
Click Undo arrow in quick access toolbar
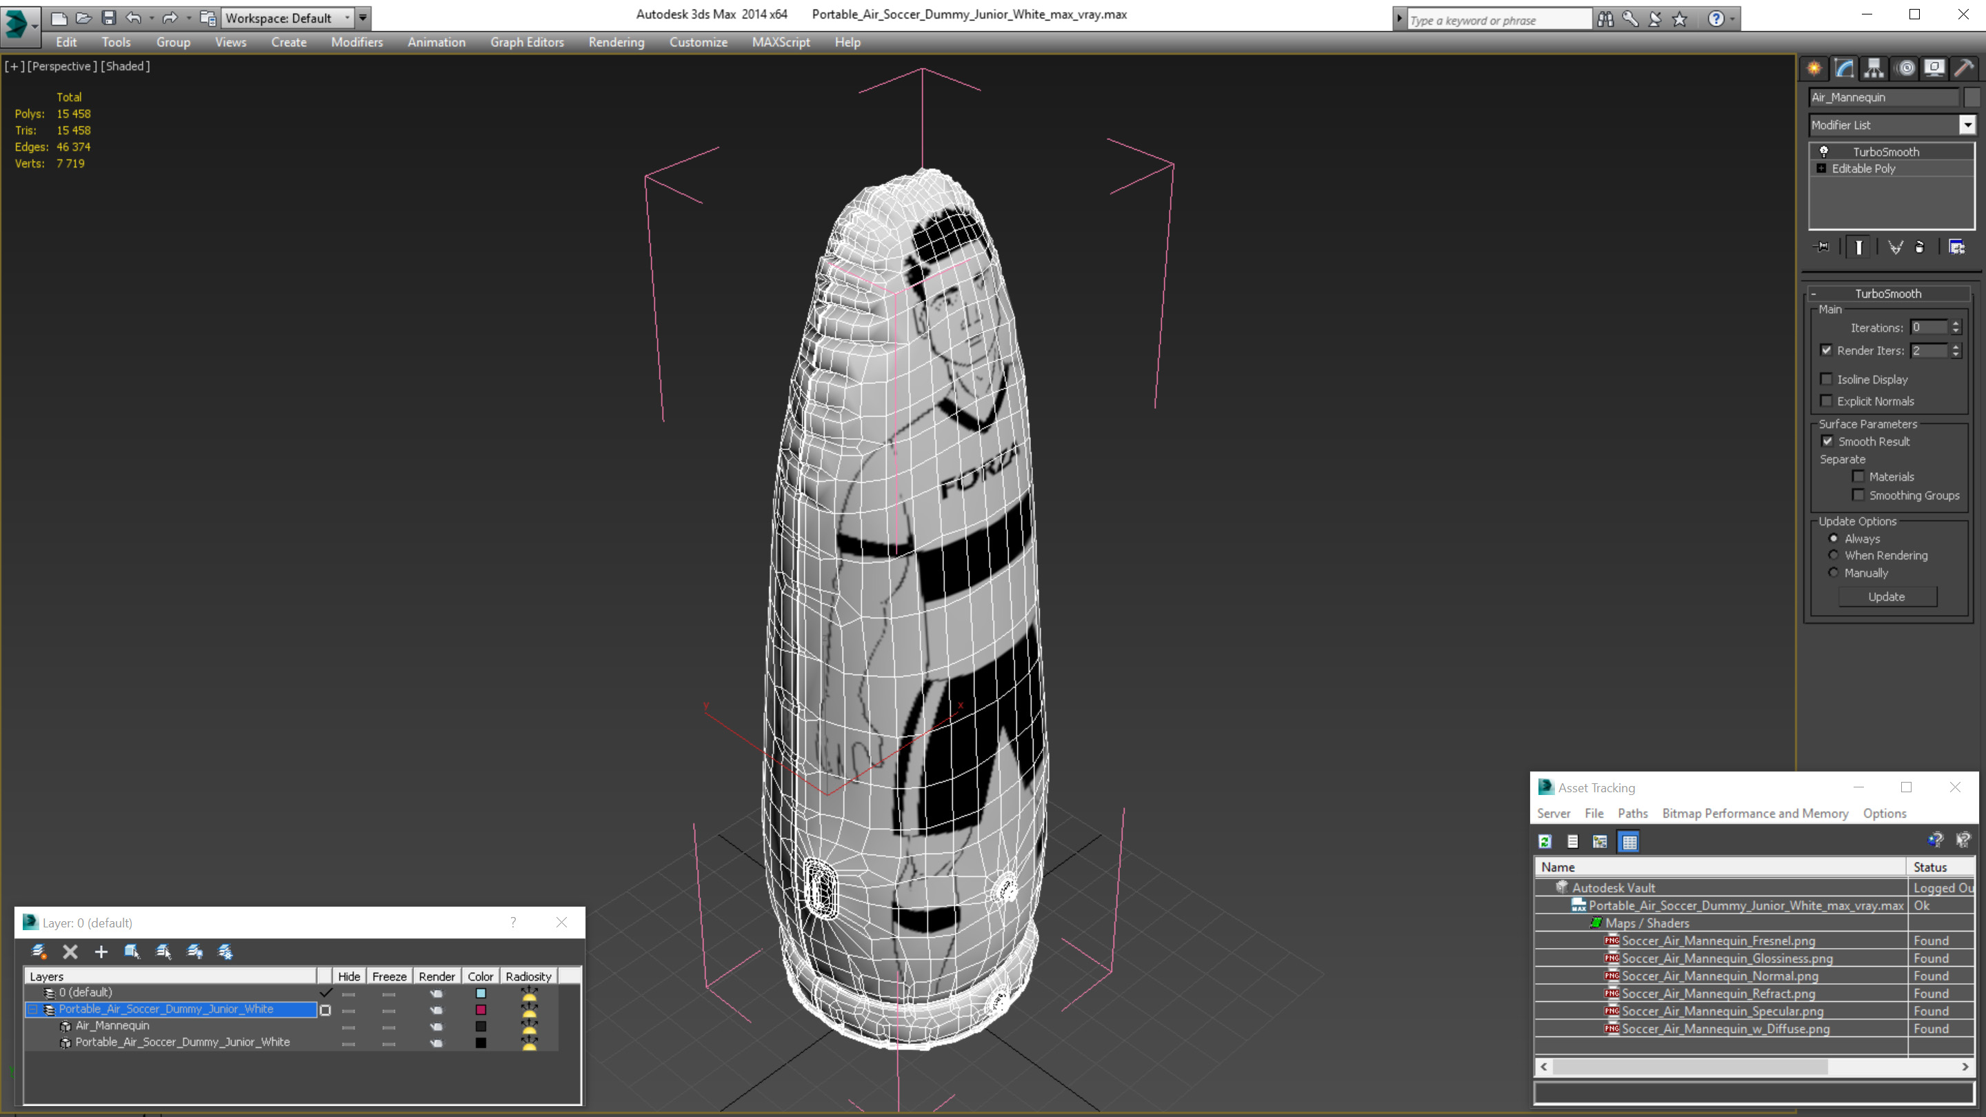point(133,18)
